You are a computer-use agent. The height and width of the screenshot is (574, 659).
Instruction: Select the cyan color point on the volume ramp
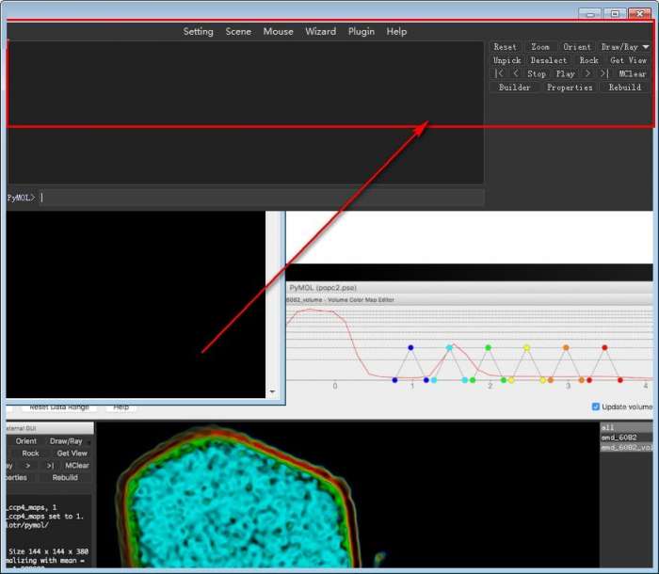coord(449,348)
